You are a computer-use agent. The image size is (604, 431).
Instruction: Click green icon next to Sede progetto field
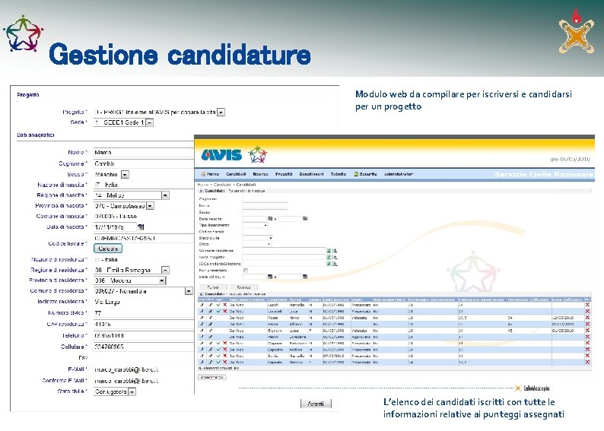click(329, 257)
